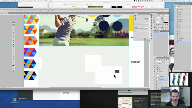Select the Lasso tool
This screenshot has width=192, height=108.
click(13, 29)
